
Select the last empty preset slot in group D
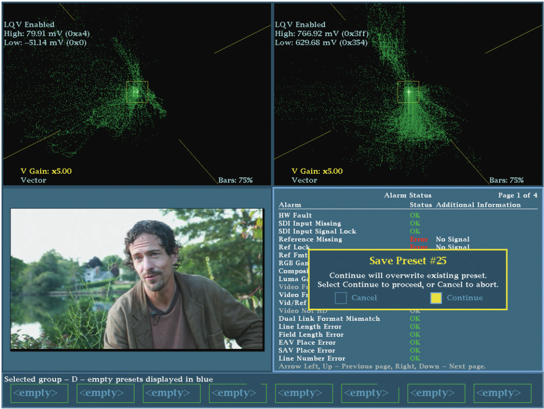click(502, 393)
